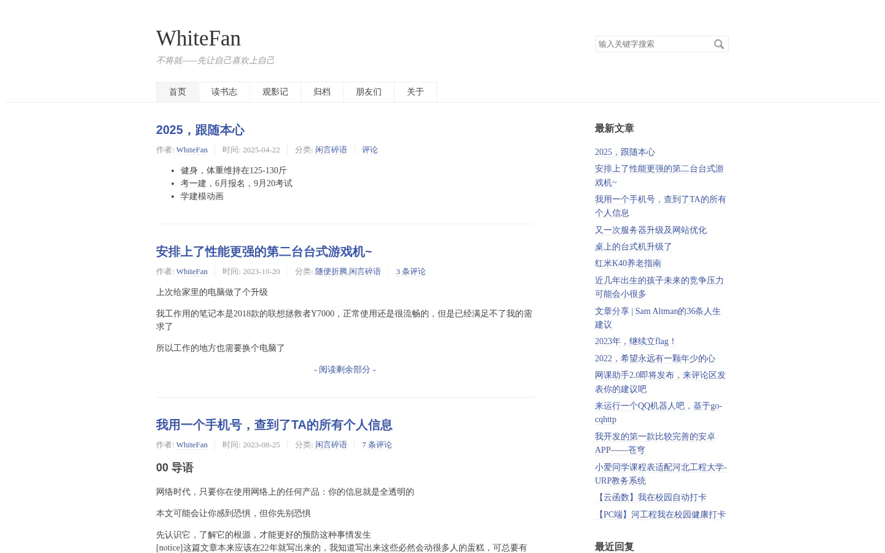885x553 pixels.
Task: Open the 观影记 navigation tab
Action: [x=275, y=92]
